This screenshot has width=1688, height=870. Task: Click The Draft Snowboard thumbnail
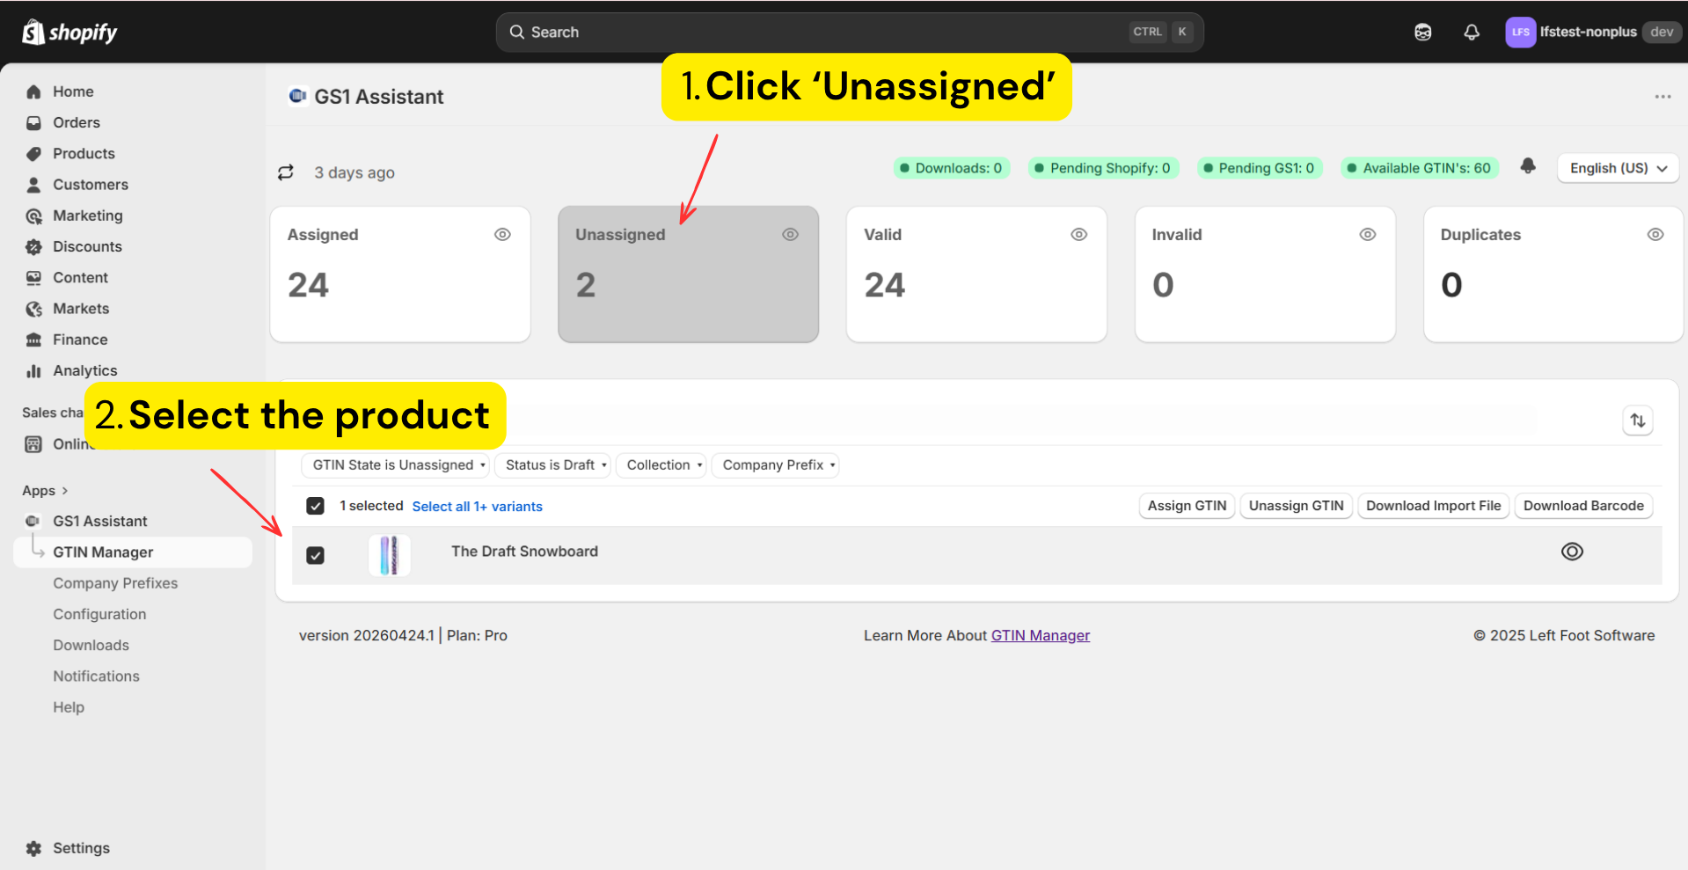[x=390, y=556]
